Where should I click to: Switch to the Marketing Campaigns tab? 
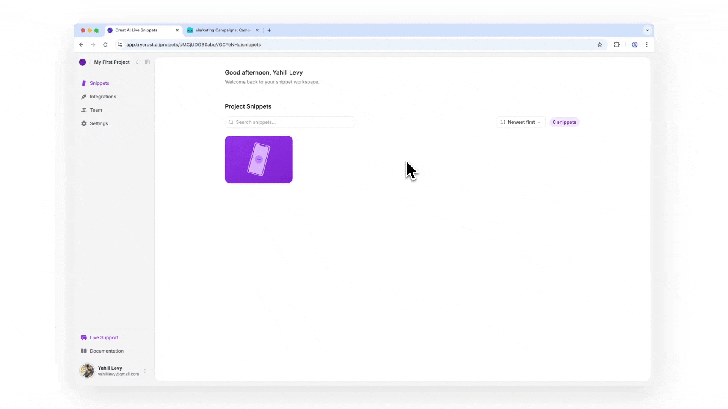pos(222,30)
